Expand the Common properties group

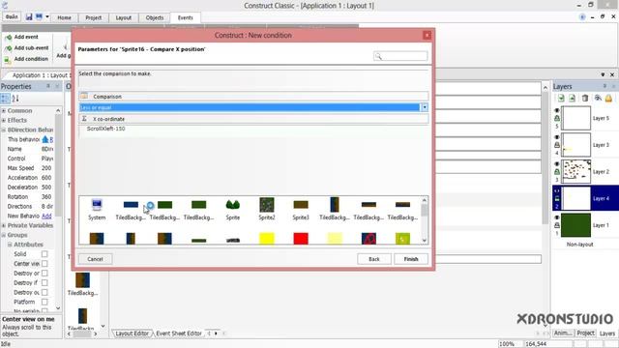[x=4, y=111]
